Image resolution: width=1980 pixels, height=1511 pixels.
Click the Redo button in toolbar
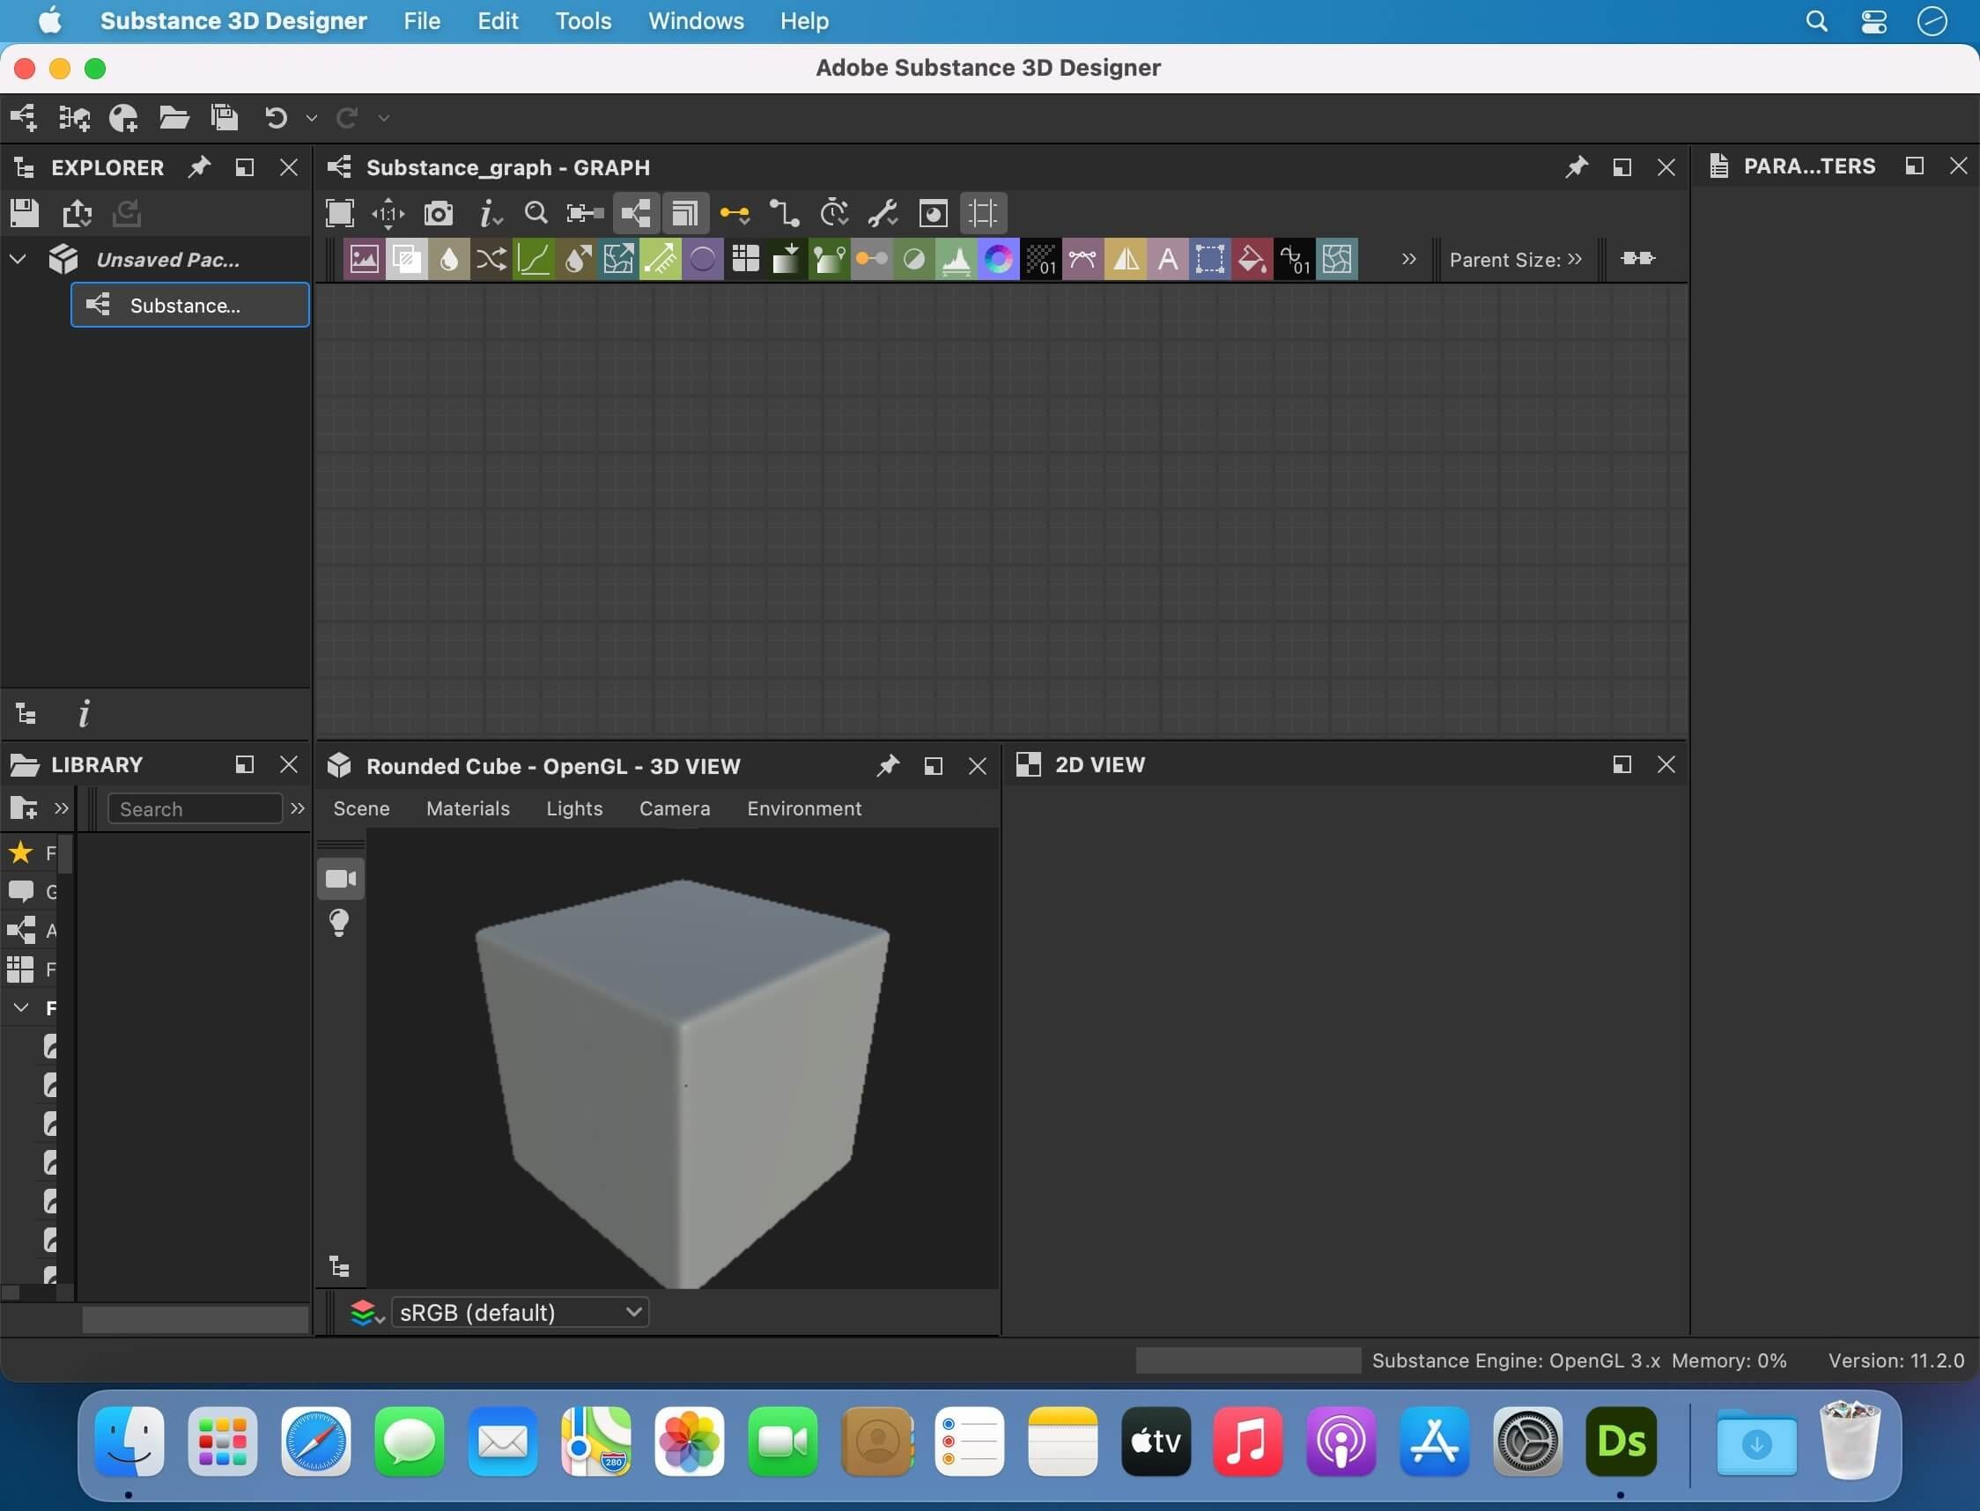coord(348,116)
